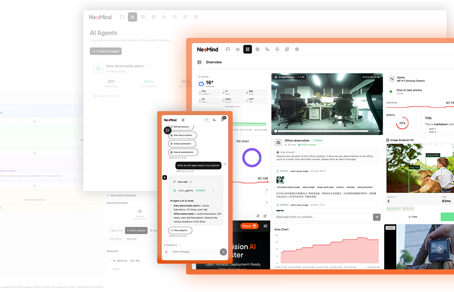Click Create AI Agent in AI Agents window
The height and width of the screenshot is (292, 454).
coord(106,51)
